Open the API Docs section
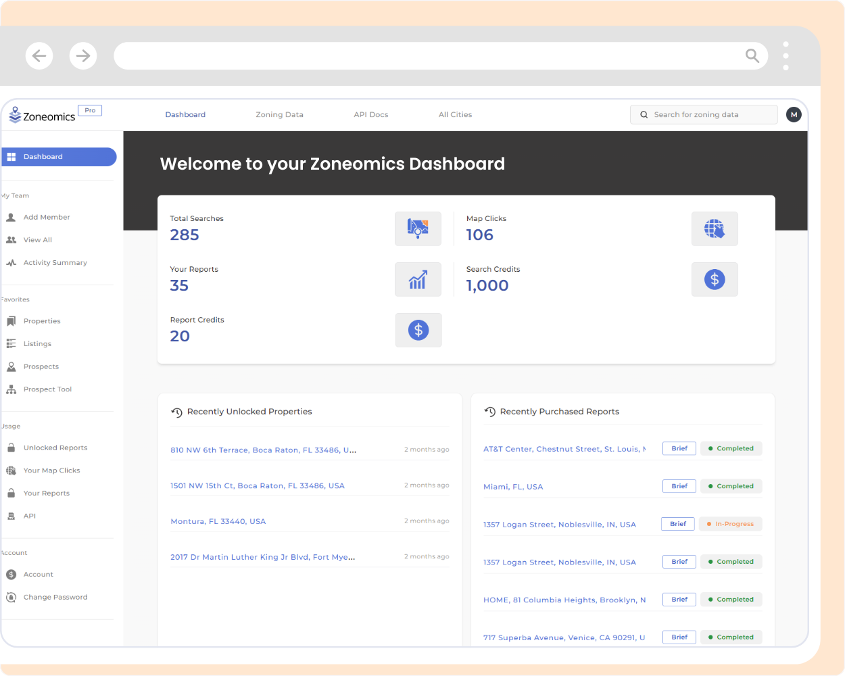The width and height of the screenshot is (845, 676). [370, 114]
